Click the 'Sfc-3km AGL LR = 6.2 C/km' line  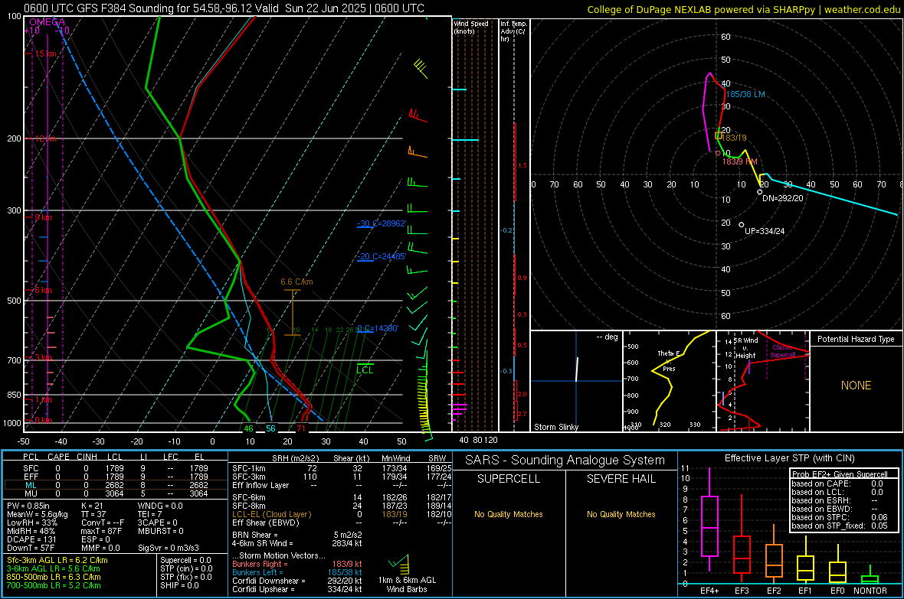pos(57,560)
